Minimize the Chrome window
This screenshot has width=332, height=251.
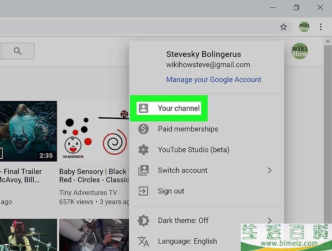273,8
